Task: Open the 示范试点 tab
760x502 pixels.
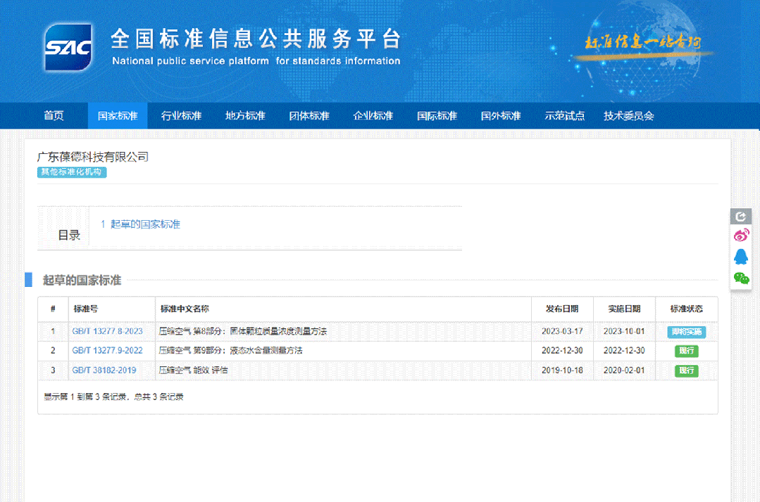Action: pos(564,116)
